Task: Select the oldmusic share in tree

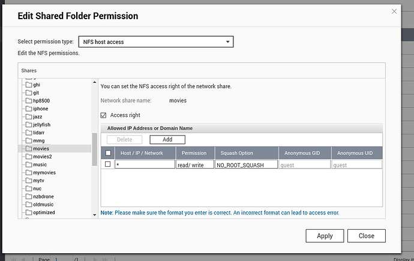Action: (x=43, y=205)
